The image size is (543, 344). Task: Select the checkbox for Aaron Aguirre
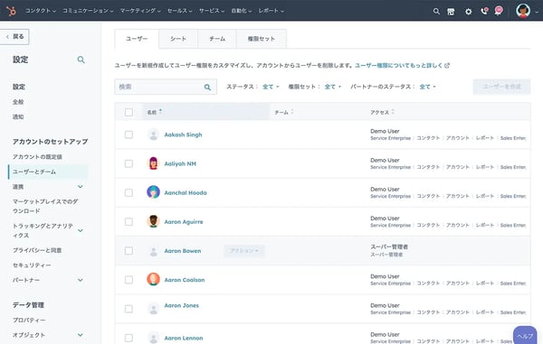pyautogui.click(x=129, y=221)
